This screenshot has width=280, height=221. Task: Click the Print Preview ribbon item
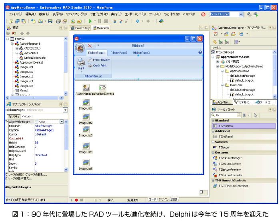pyautogui.click(x=99, y=60)
